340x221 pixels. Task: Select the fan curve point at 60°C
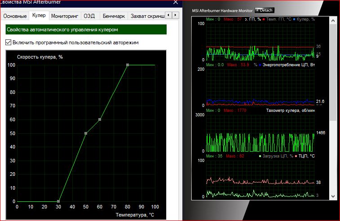[x=100, y=119]
